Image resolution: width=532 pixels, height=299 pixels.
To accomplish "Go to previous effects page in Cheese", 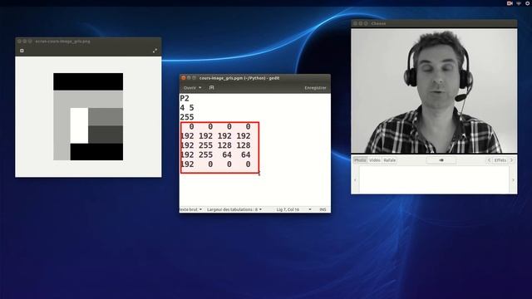I will point(489,160).
